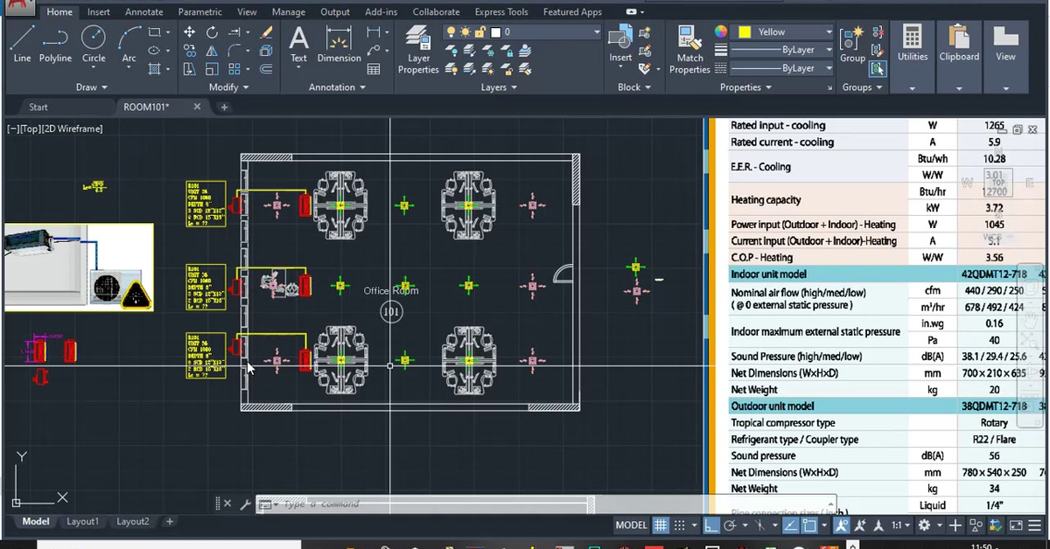Click the Stretch tool icon
Image resolution: width=1050 pixels, height=549 pixels.
[189, 69]
